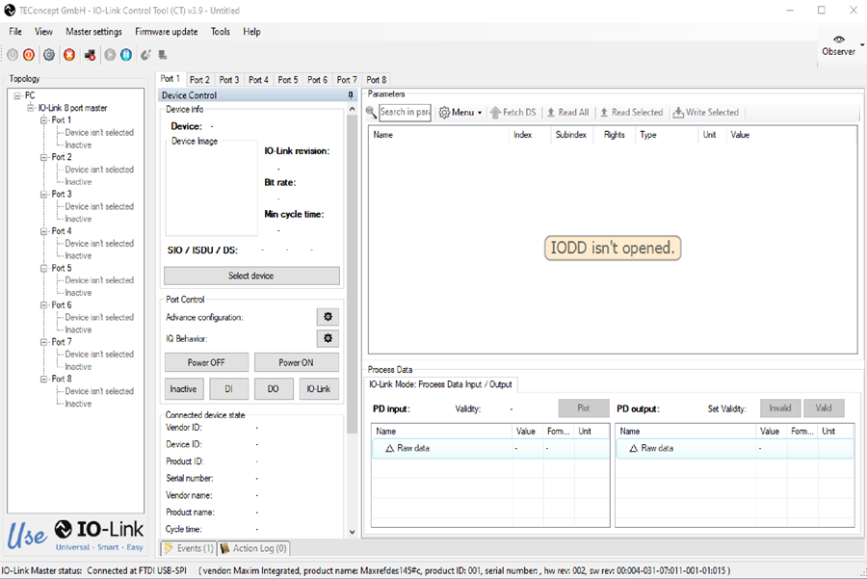Open the Firmware update menu

click(167, 32)
